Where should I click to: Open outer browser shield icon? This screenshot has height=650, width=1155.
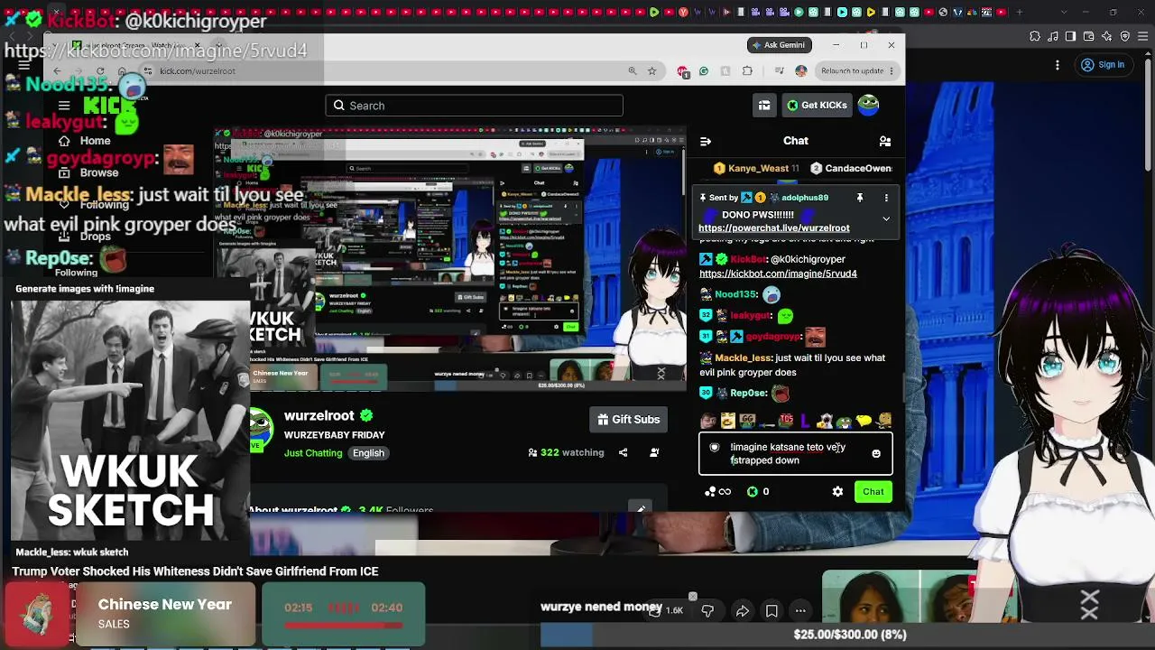point(1125,37)
